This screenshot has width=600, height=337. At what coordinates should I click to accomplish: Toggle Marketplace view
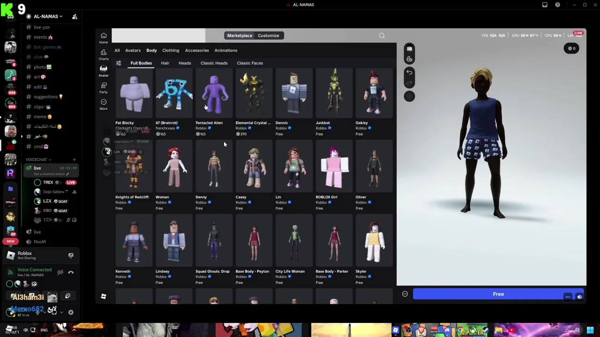(x=240, y=36)
